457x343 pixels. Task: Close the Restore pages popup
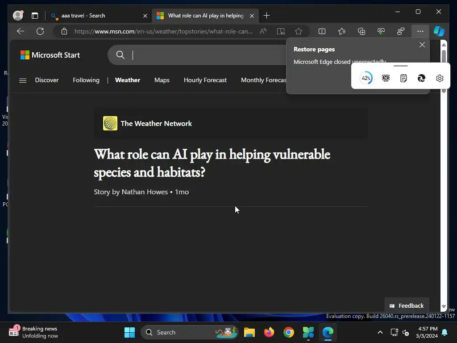(422, 45)
